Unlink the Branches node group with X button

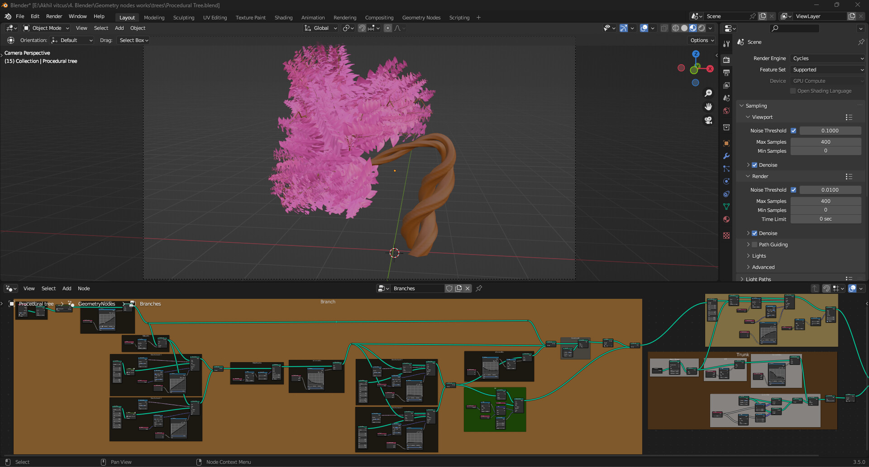(x=468, y=288)
